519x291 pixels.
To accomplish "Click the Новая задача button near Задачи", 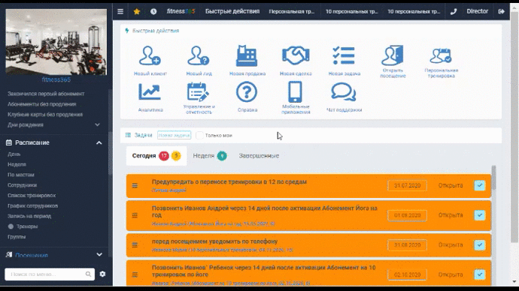I will click(x=174, y=135).
